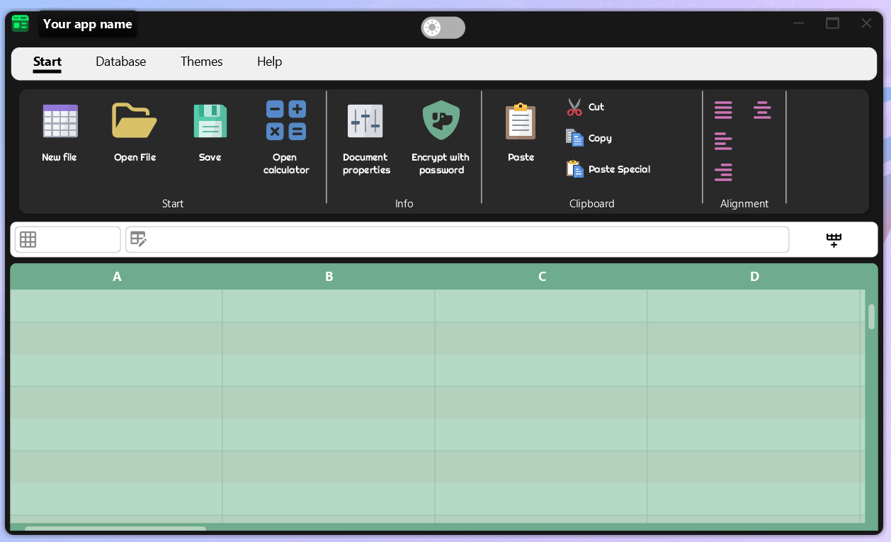891x542 pixels.
Task: Select column A header
Action: pyautogui.click(x=117, y=277)
